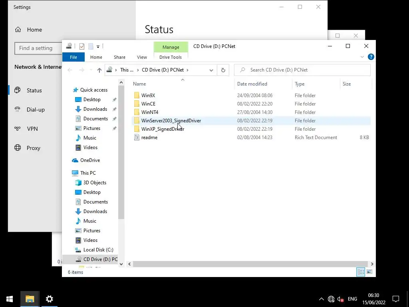
Task: Refresh the CD Drive folder view
Action: [223, 70]
